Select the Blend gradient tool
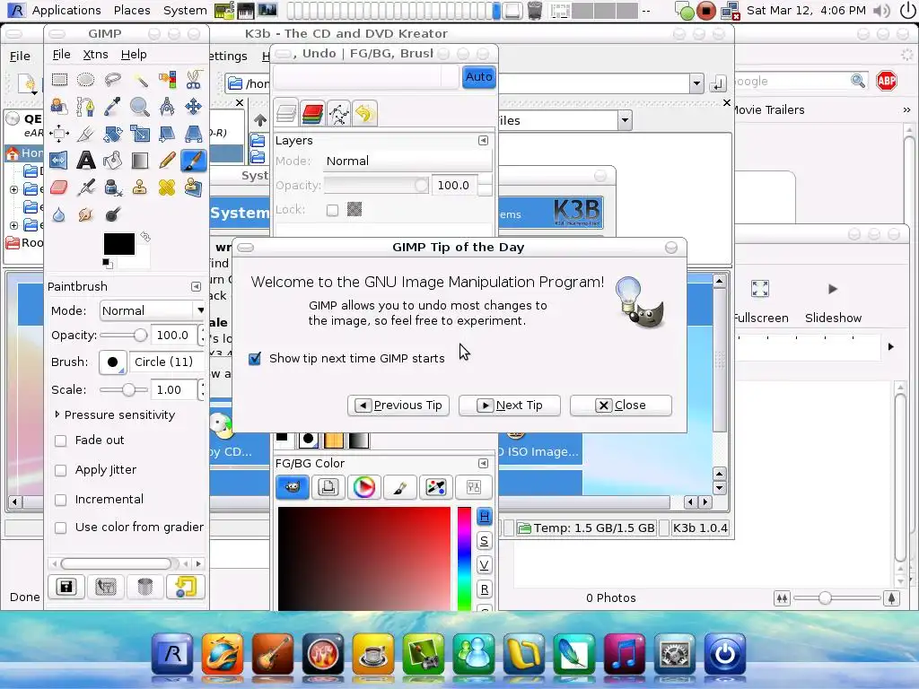 tap(139, 161)
